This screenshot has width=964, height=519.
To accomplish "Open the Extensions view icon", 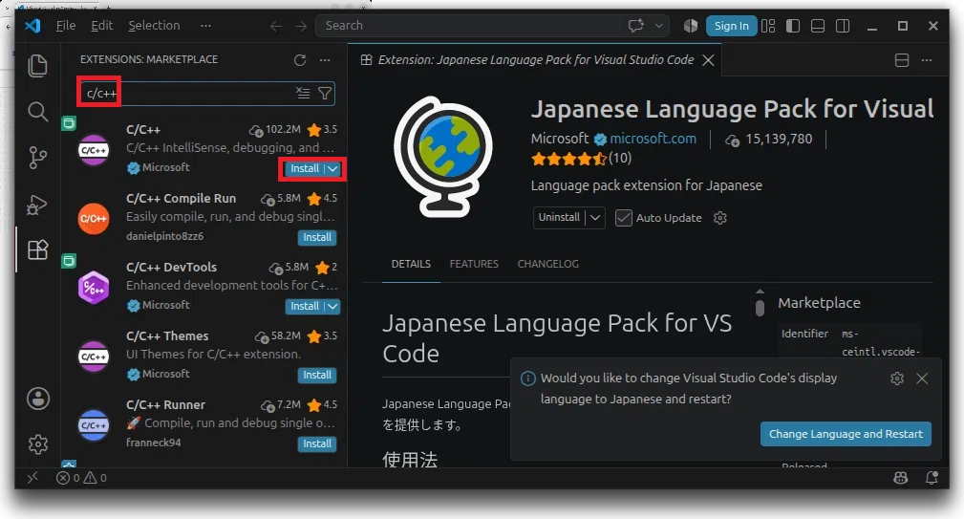I will point(37,249).
